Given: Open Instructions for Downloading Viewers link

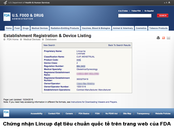Looking at the screenshot, I should pyautogui.click(x=94, y=102).
